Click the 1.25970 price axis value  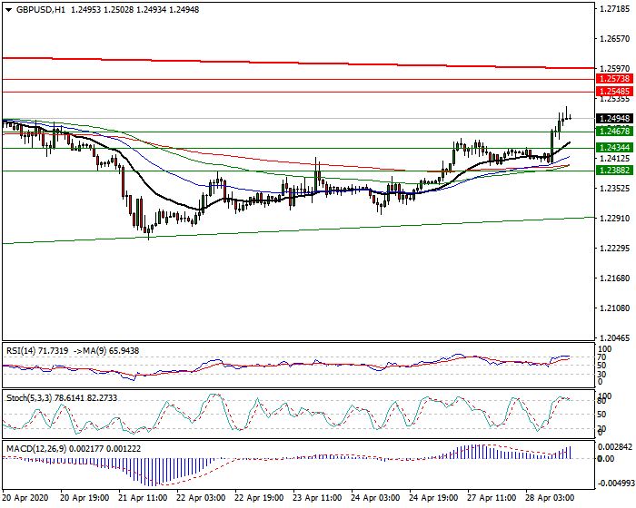(615, 68)
